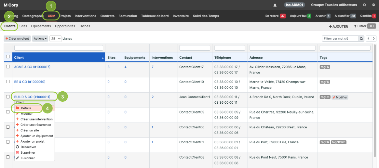Tick the BE & CO row checkbox
This screenshot has height=168, width=379.
(8, 82)
